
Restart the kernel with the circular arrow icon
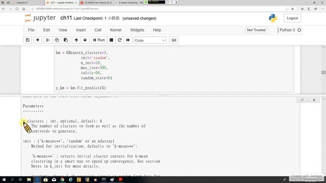(x=120, y=40)
